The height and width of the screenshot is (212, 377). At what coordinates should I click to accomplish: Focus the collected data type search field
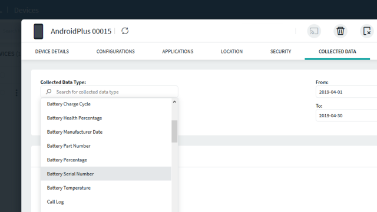(109, 92)
